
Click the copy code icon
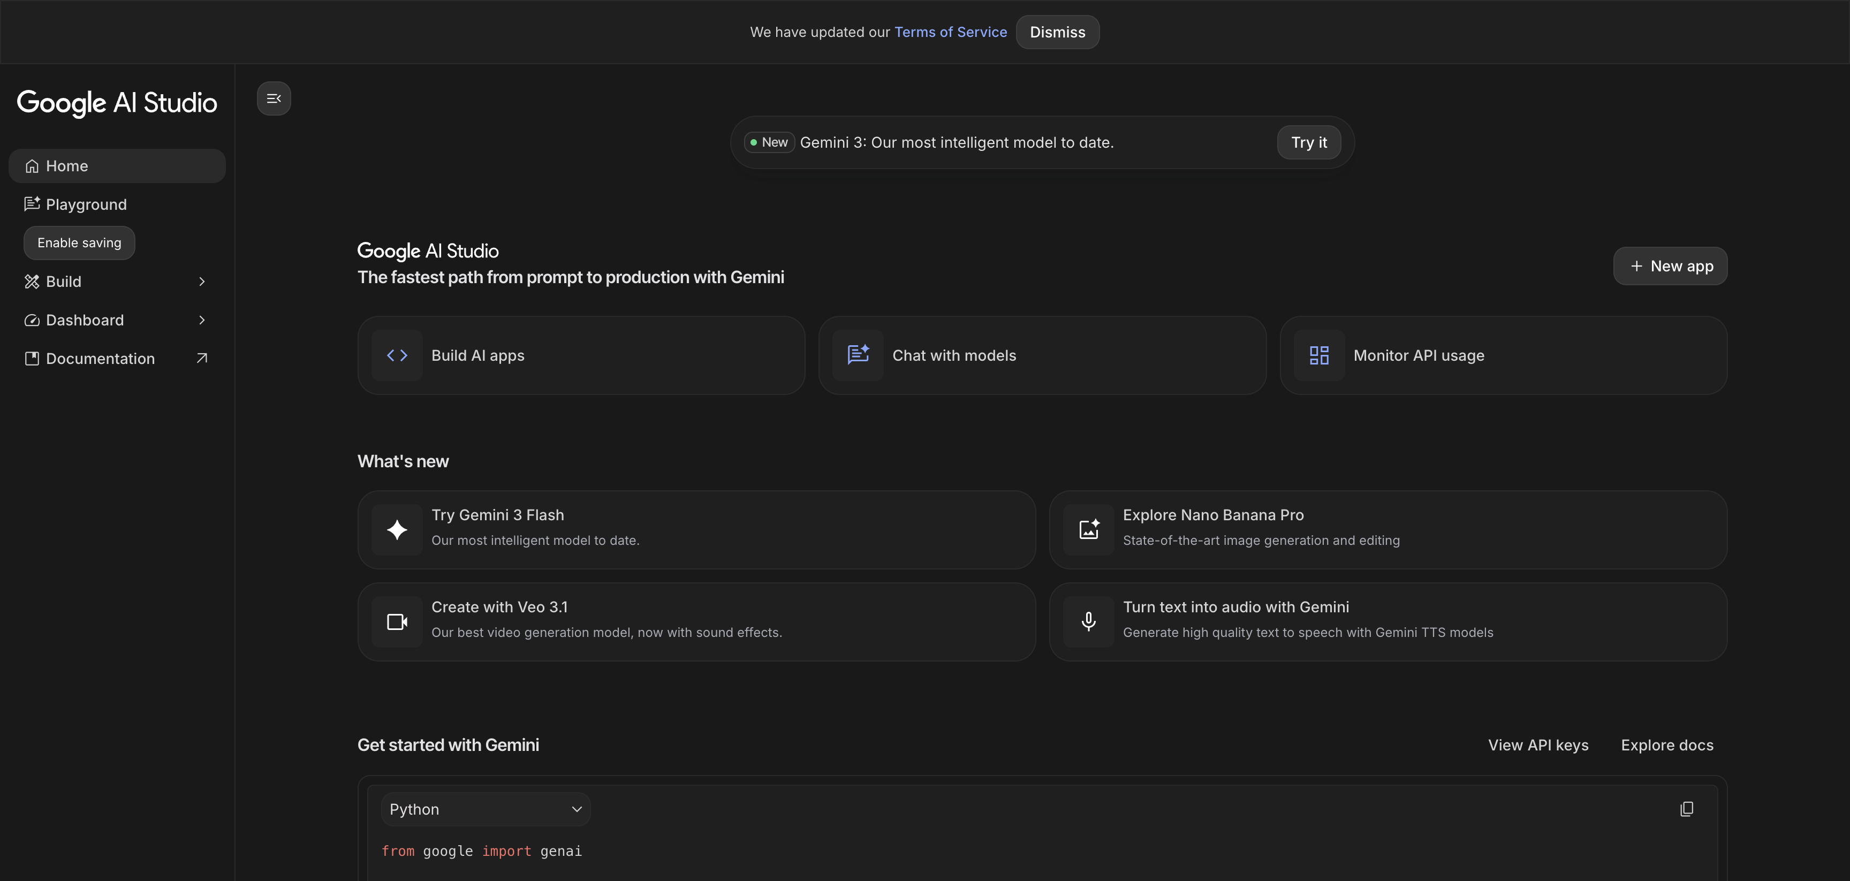tap(1686, 809)
